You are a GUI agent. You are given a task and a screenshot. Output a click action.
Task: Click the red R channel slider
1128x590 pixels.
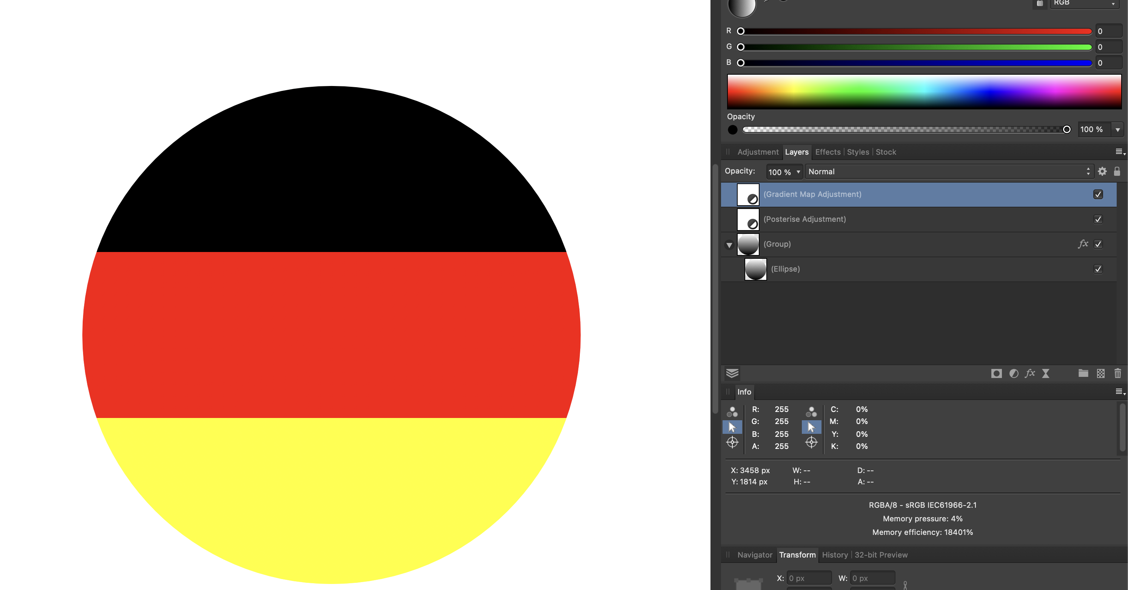[915, 31]
